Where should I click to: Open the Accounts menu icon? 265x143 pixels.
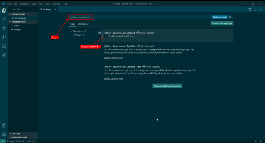(x=4, y=125)
